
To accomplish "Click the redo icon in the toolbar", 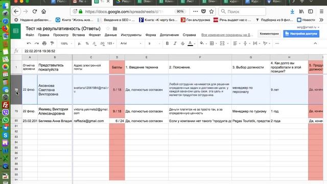I will click(36, 43).
